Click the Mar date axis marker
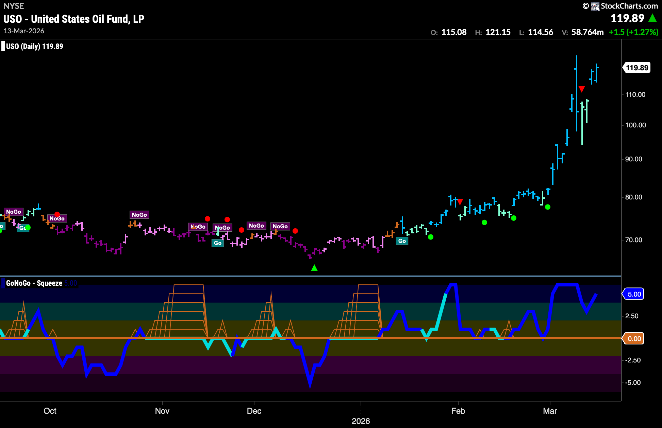 point(550,411)
